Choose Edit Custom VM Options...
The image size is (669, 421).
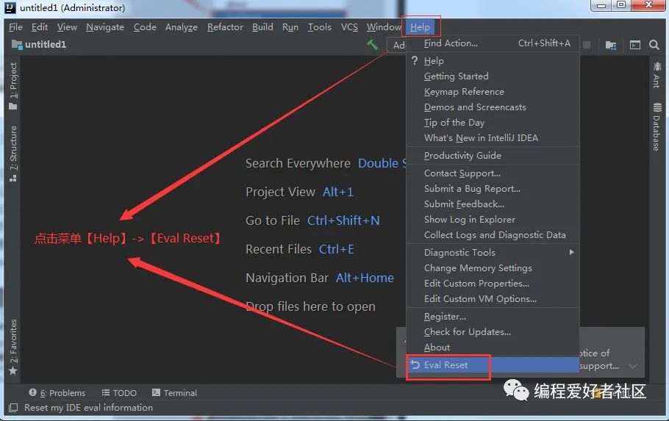pos(493,298)
